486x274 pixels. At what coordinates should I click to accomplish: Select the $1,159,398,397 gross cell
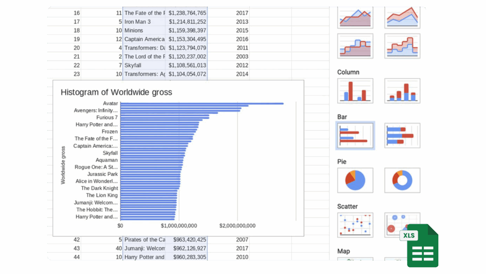tap(186, 31)
